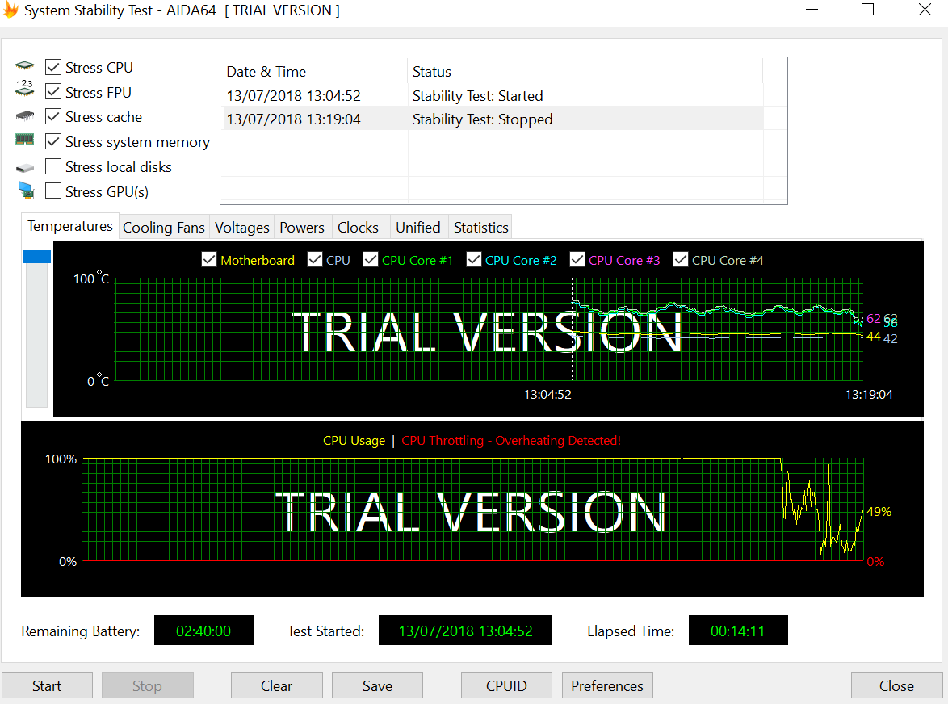Show the Statistics tab

click(480, 227)
